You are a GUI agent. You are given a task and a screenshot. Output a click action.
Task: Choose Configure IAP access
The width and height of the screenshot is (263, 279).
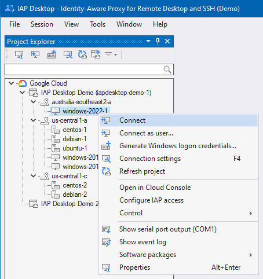tap(178, 200)
